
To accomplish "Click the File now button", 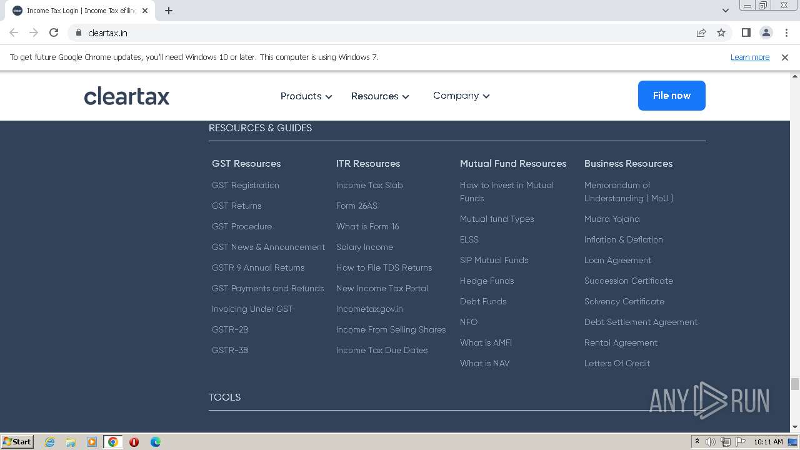I will coord(672,96).
